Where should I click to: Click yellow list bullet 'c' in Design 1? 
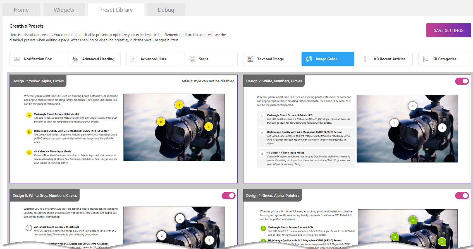29,152
